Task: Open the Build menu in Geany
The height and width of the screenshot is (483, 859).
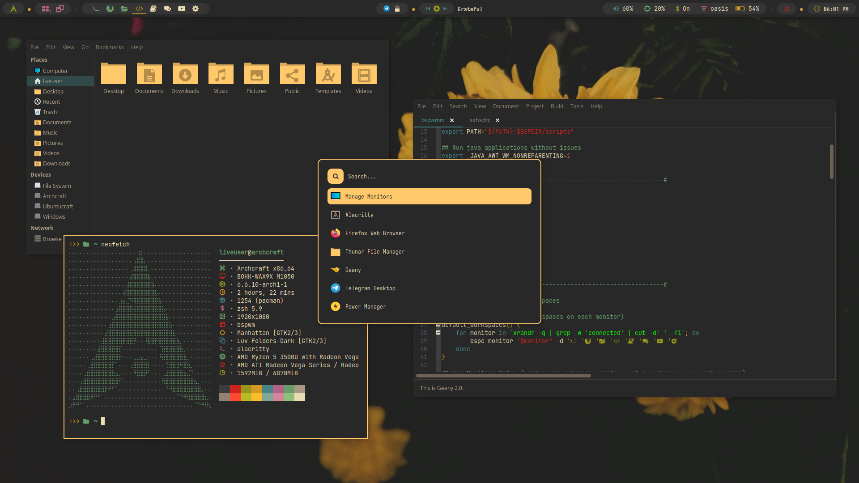Action: [557, 106]
